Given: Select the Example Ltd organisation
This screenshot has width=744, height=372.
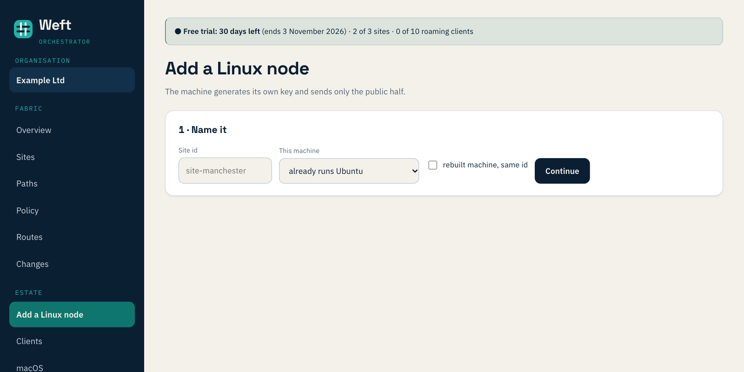Looking at the screenshot, I should [72, 80].
